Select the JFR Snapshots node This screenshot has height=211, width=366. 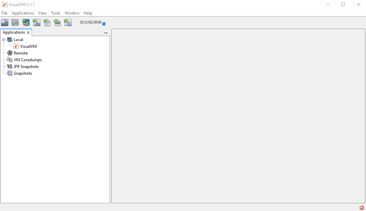click(x=26, y=67)
